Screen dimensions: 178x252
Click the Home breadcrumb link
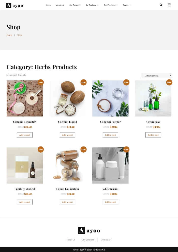point(9,35)
